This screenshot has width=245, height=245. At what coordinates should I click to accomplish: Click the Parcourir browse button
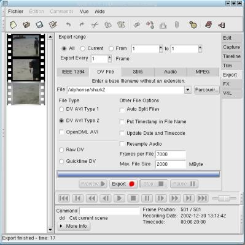[206, 90]
